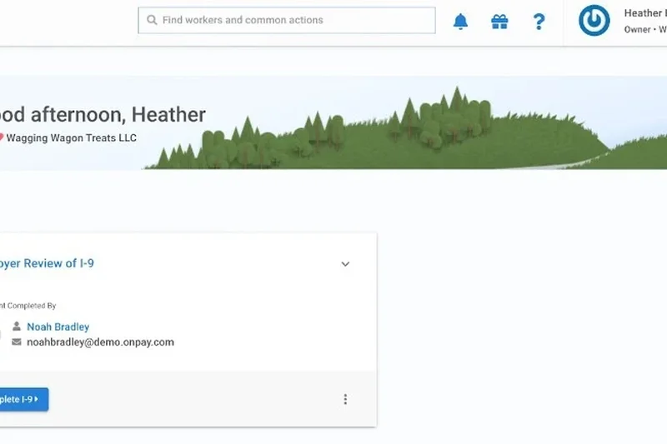Image resolution: width=667 pixels, height=444 pixels.
Task: Click the gift box icon
Action: (x=499, y=22)
